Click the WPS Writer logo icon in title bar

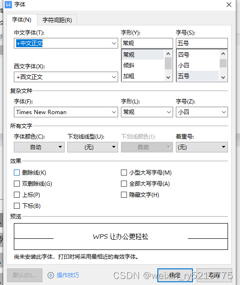click(8, 5)
